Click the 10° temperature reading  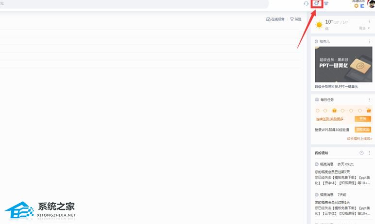[x=329, y=22]
